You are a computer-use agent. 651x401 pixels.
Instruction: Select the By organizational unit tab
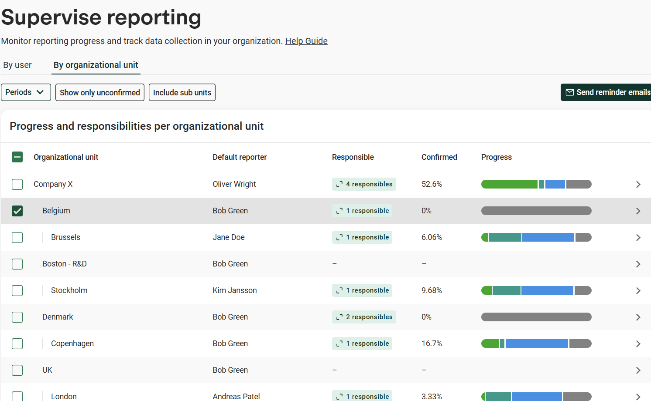96,65
